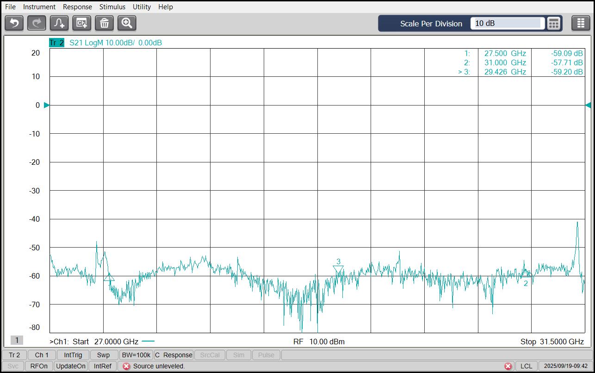Click the Zoom magnifier icon
The width and height of the screenshot is (595, 373).
click(127, 23)
